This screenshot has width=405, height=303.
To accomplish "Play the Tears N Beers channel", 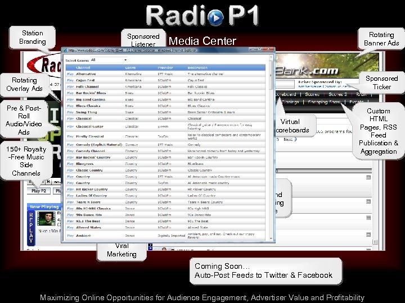I will pos(70,202).
